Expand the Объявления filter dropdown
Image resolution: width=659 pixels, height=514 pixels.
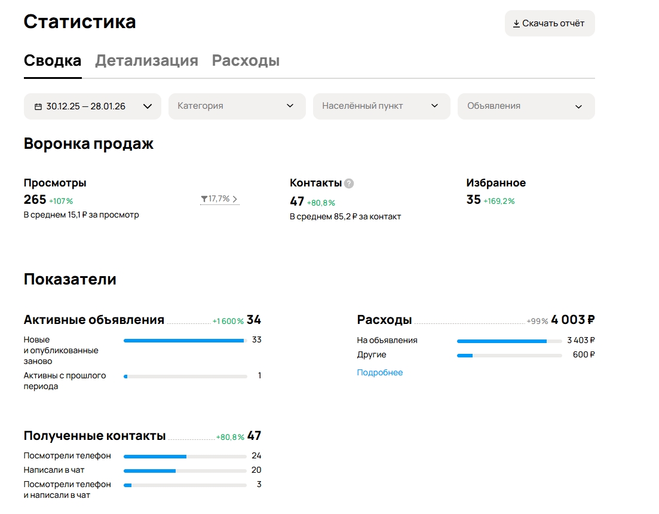(x=526, y=106)
